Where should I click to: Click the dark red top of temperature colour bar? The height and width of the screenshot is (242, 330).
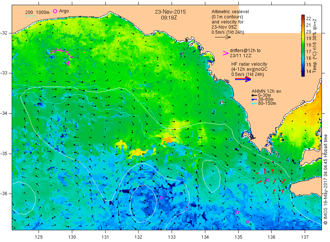coord(303,16)
